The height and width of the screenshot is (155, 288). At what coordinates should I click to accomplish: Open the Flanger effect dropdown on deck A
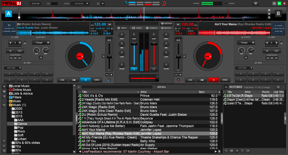point(41,43)
